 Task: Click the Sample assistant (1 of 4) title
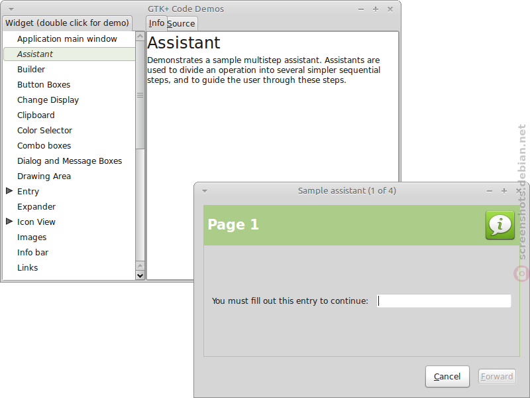(346, 191)
